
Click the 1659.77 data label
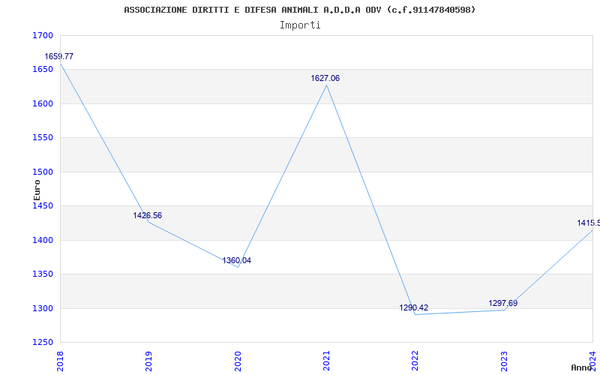pos(59,57)
